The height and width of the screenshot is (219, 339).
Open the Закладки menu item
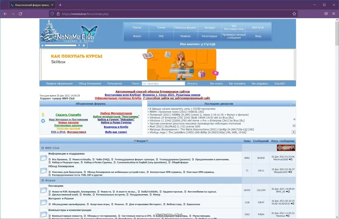(209, 28)
